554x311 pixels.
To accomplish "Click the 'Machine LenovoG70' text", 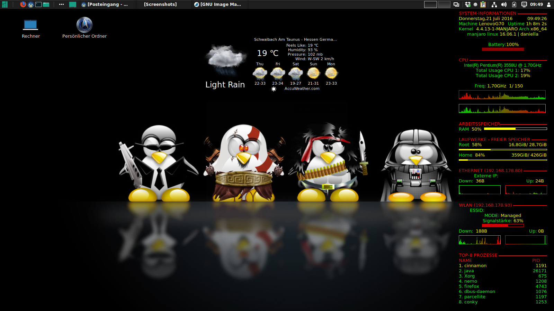I will point(481,24).
